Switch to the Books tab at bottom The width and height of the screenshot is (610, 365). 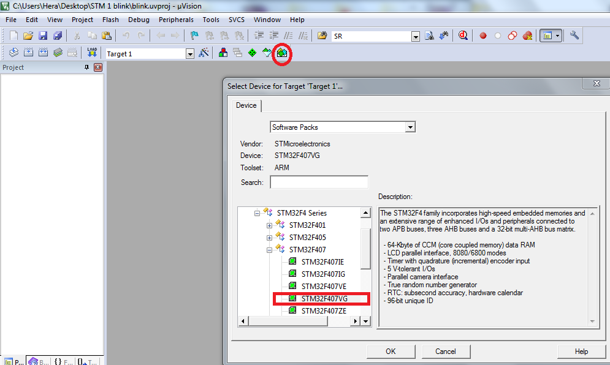click(x=39, y=361)
